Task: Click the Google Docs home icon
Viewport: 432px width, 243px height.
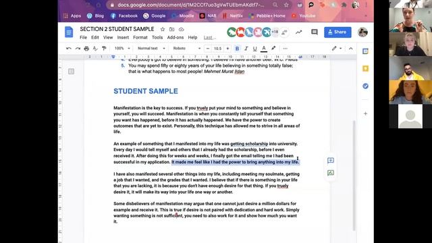Action: (x=69, y=32)
